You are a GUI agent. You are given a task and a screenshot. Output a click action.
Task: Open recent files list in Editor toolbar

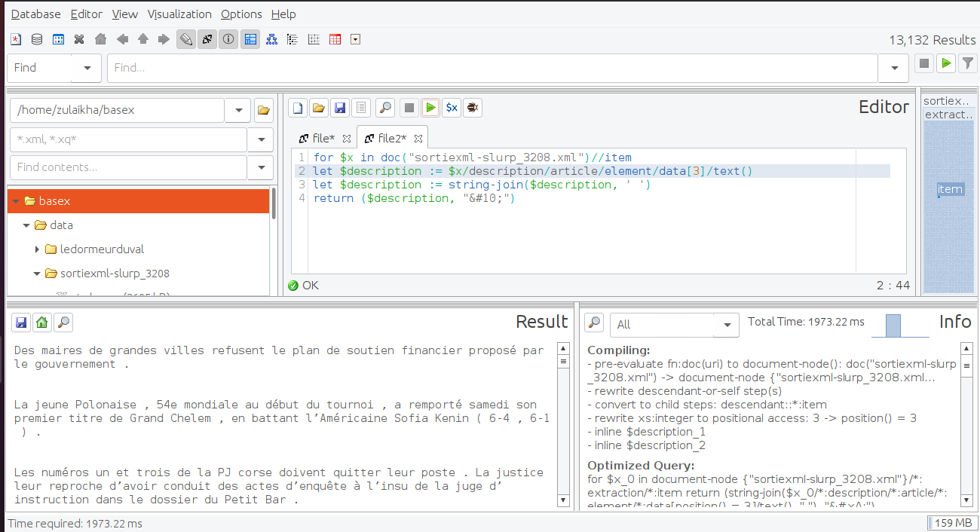361,108
